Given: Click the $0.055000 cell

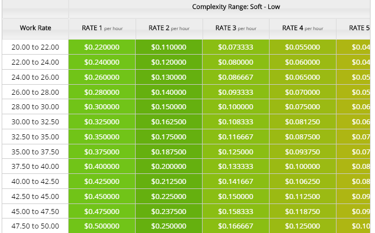Looking at the screenshot, I should tap(303, 47).
